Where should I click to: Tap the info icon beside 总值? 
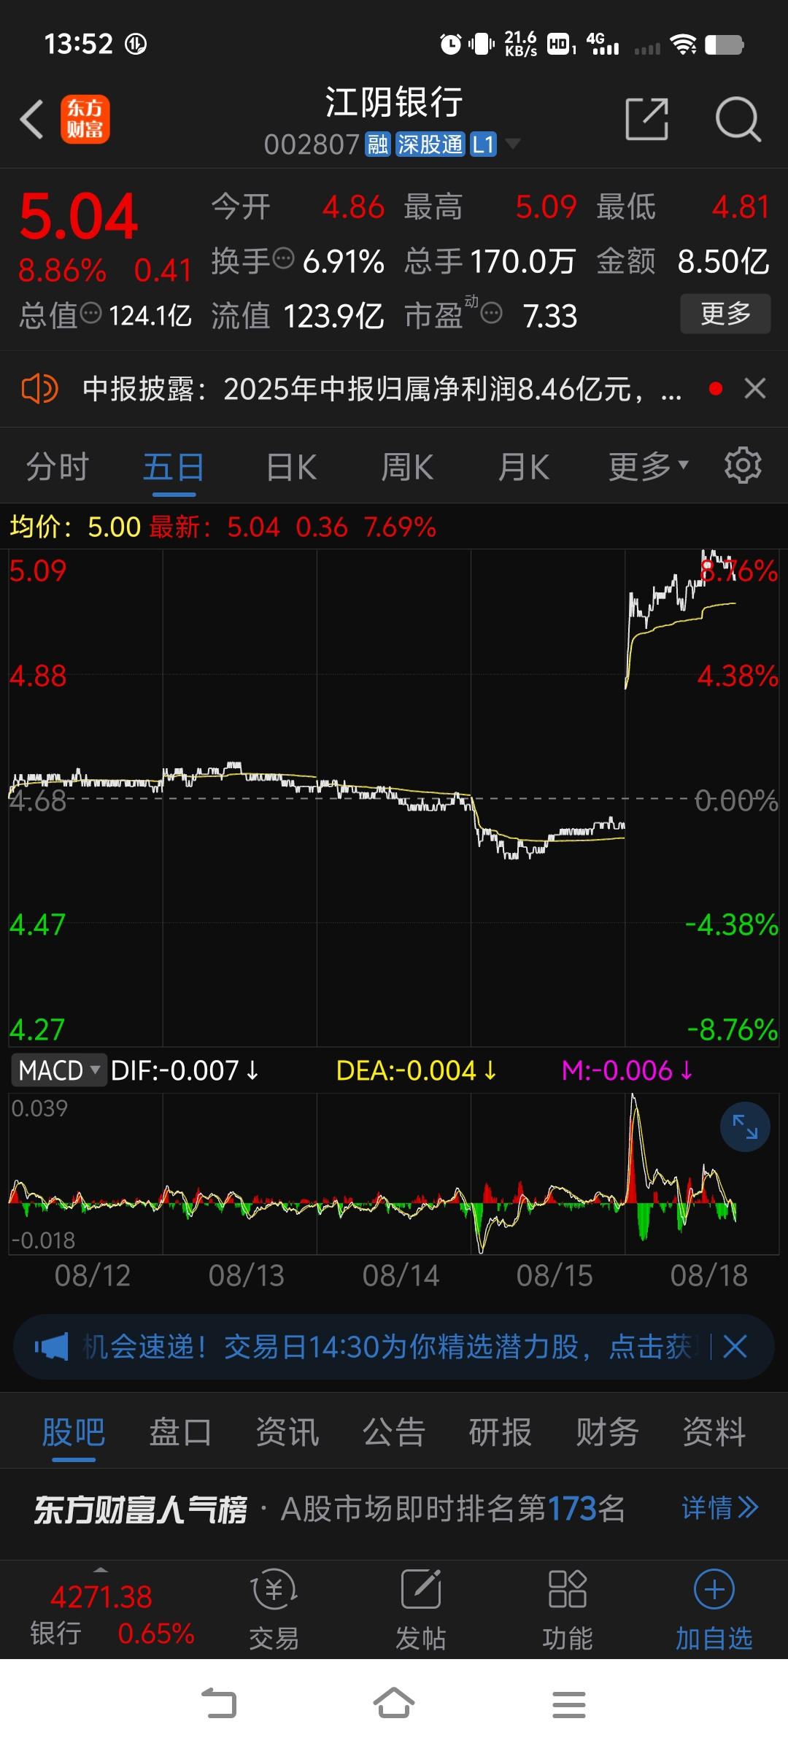(x=90, y=314)
